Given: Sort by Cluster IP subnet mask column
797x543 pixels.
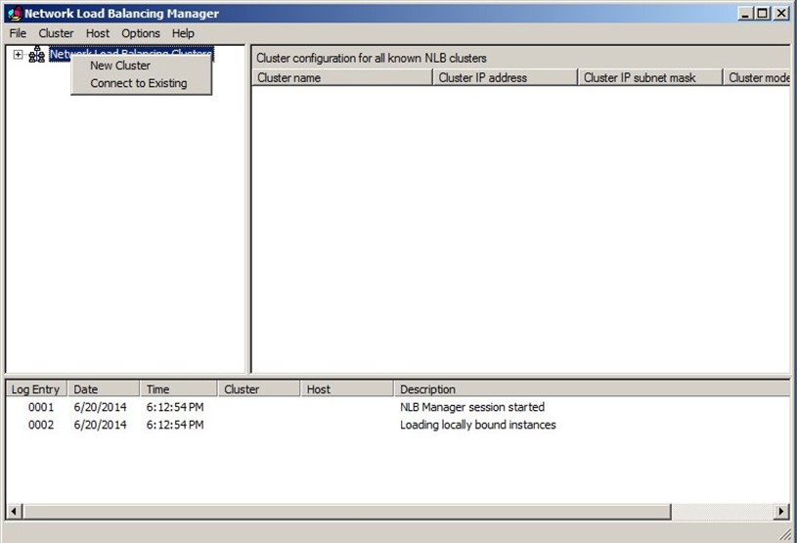Looking at the screenshot, I should (x=650, y=78).
